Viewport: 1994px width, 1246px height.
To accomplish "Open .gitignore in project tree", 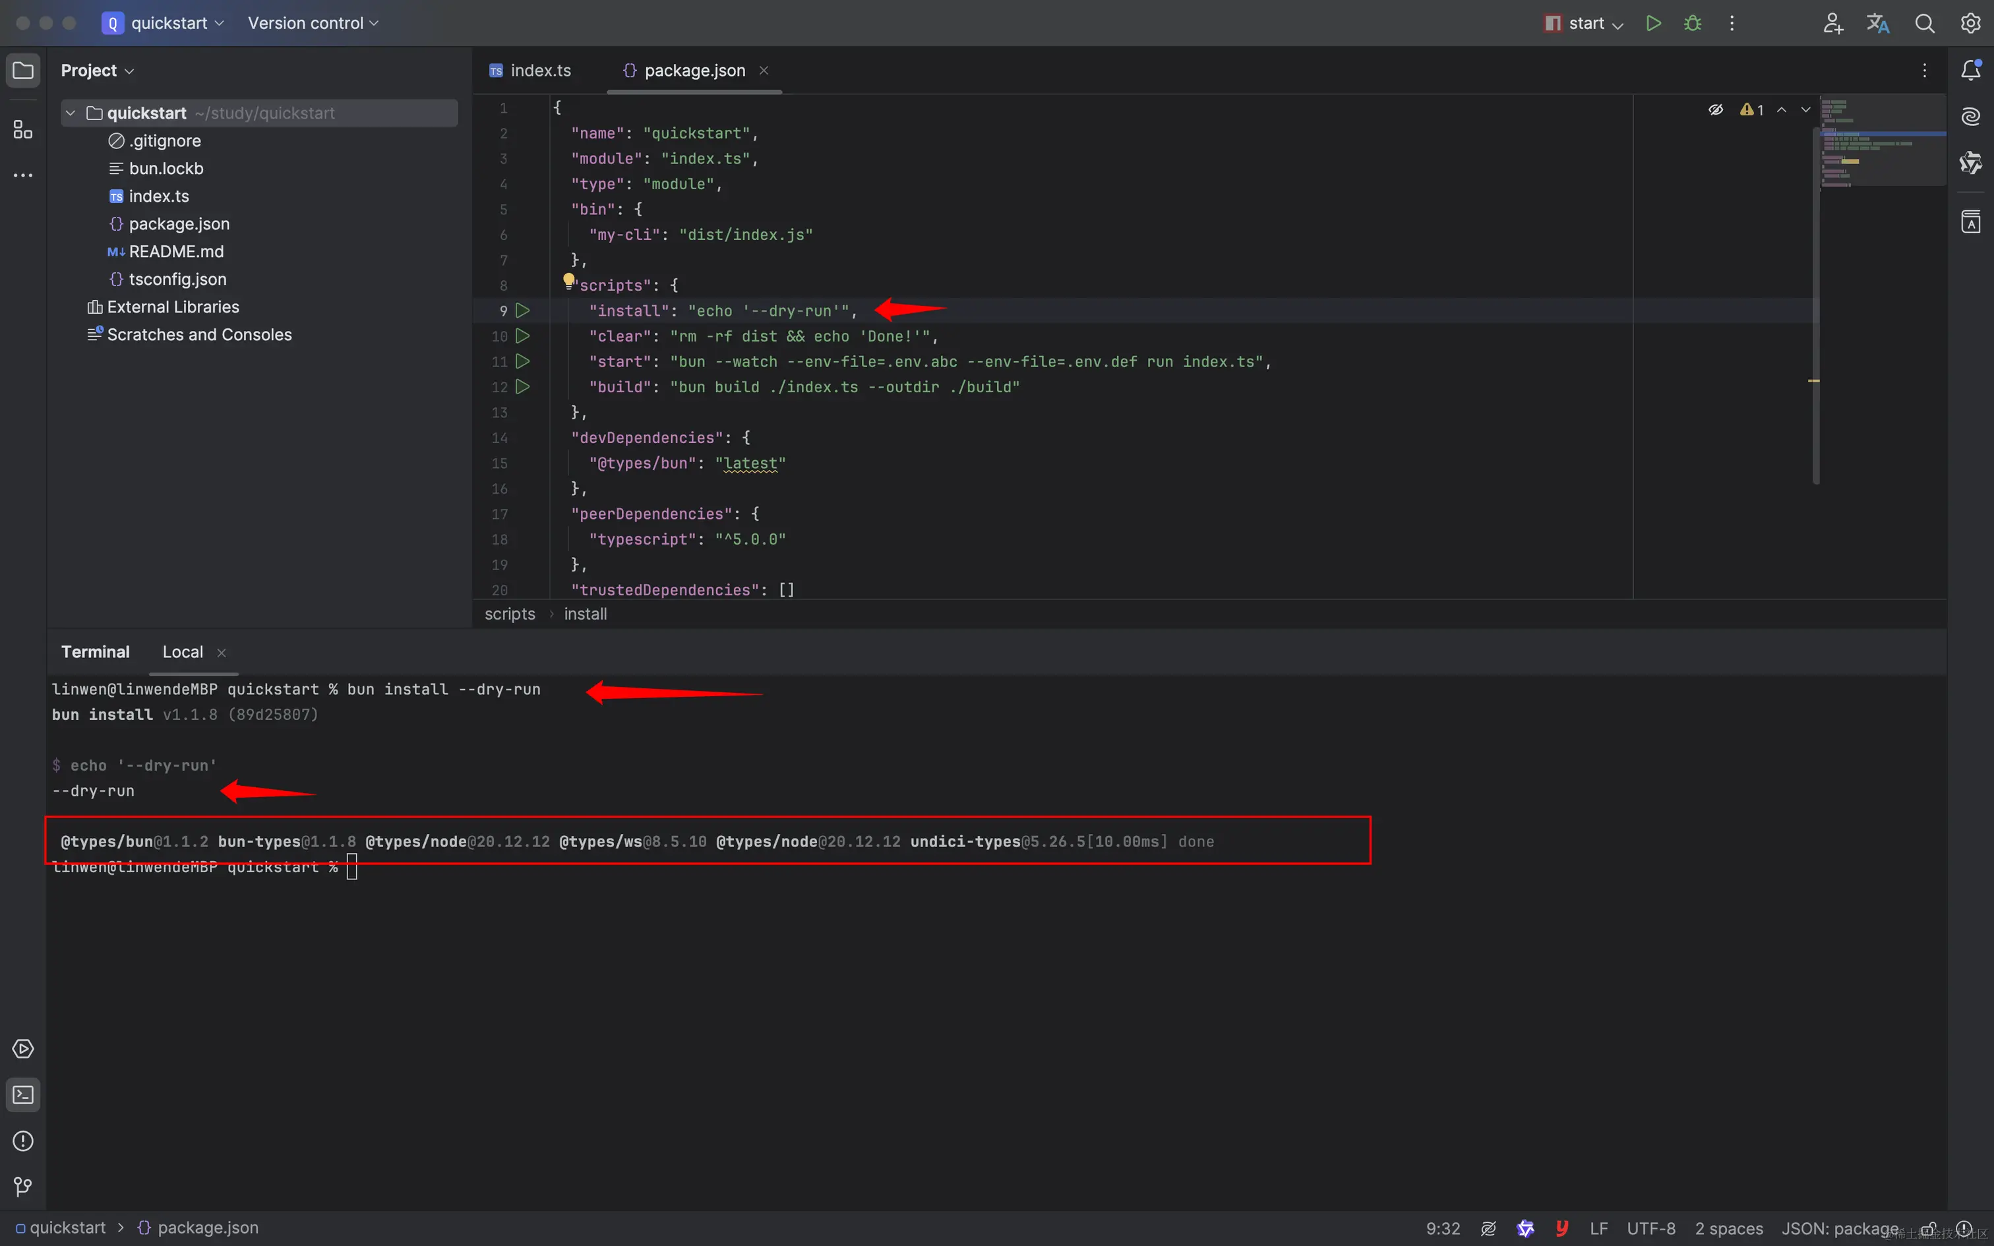I will tap(154, 141).
